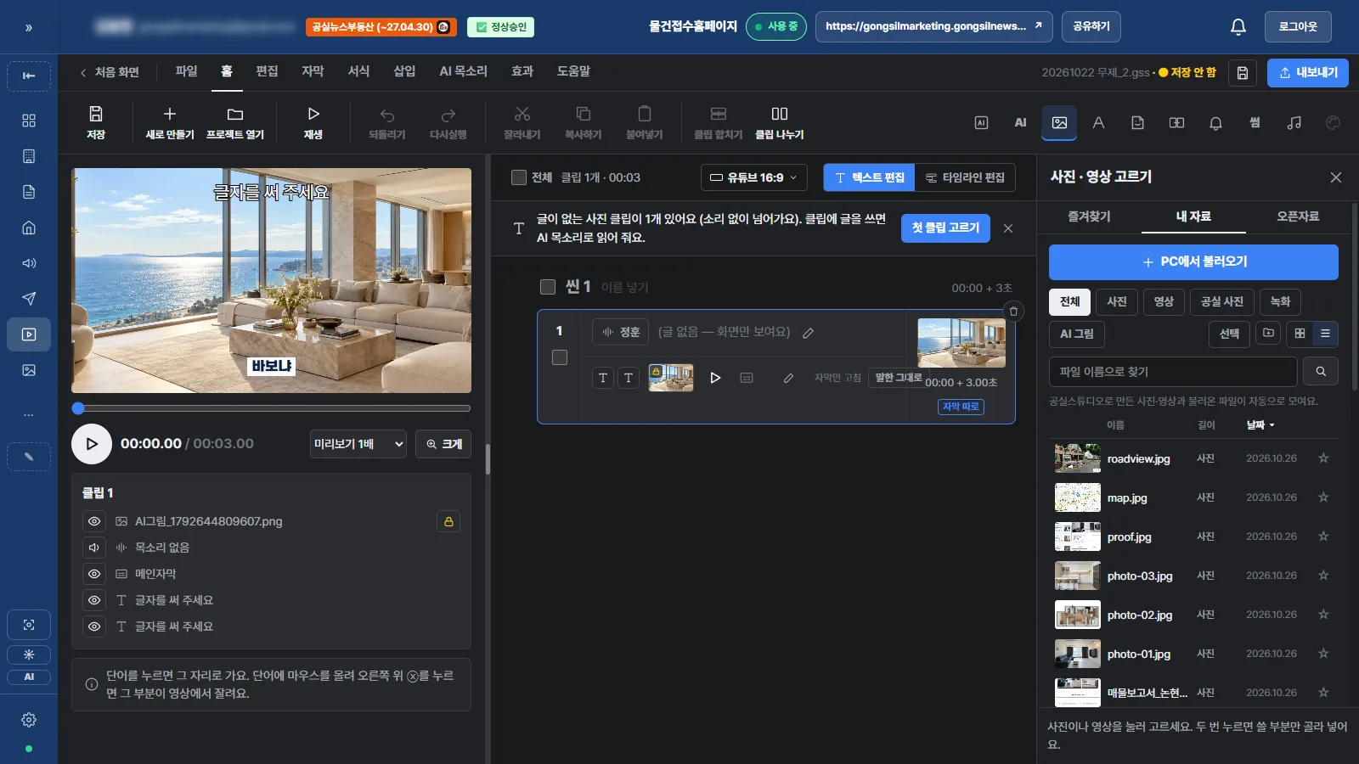Open the 날짜 sort dropdown header

click(1260, 424)
